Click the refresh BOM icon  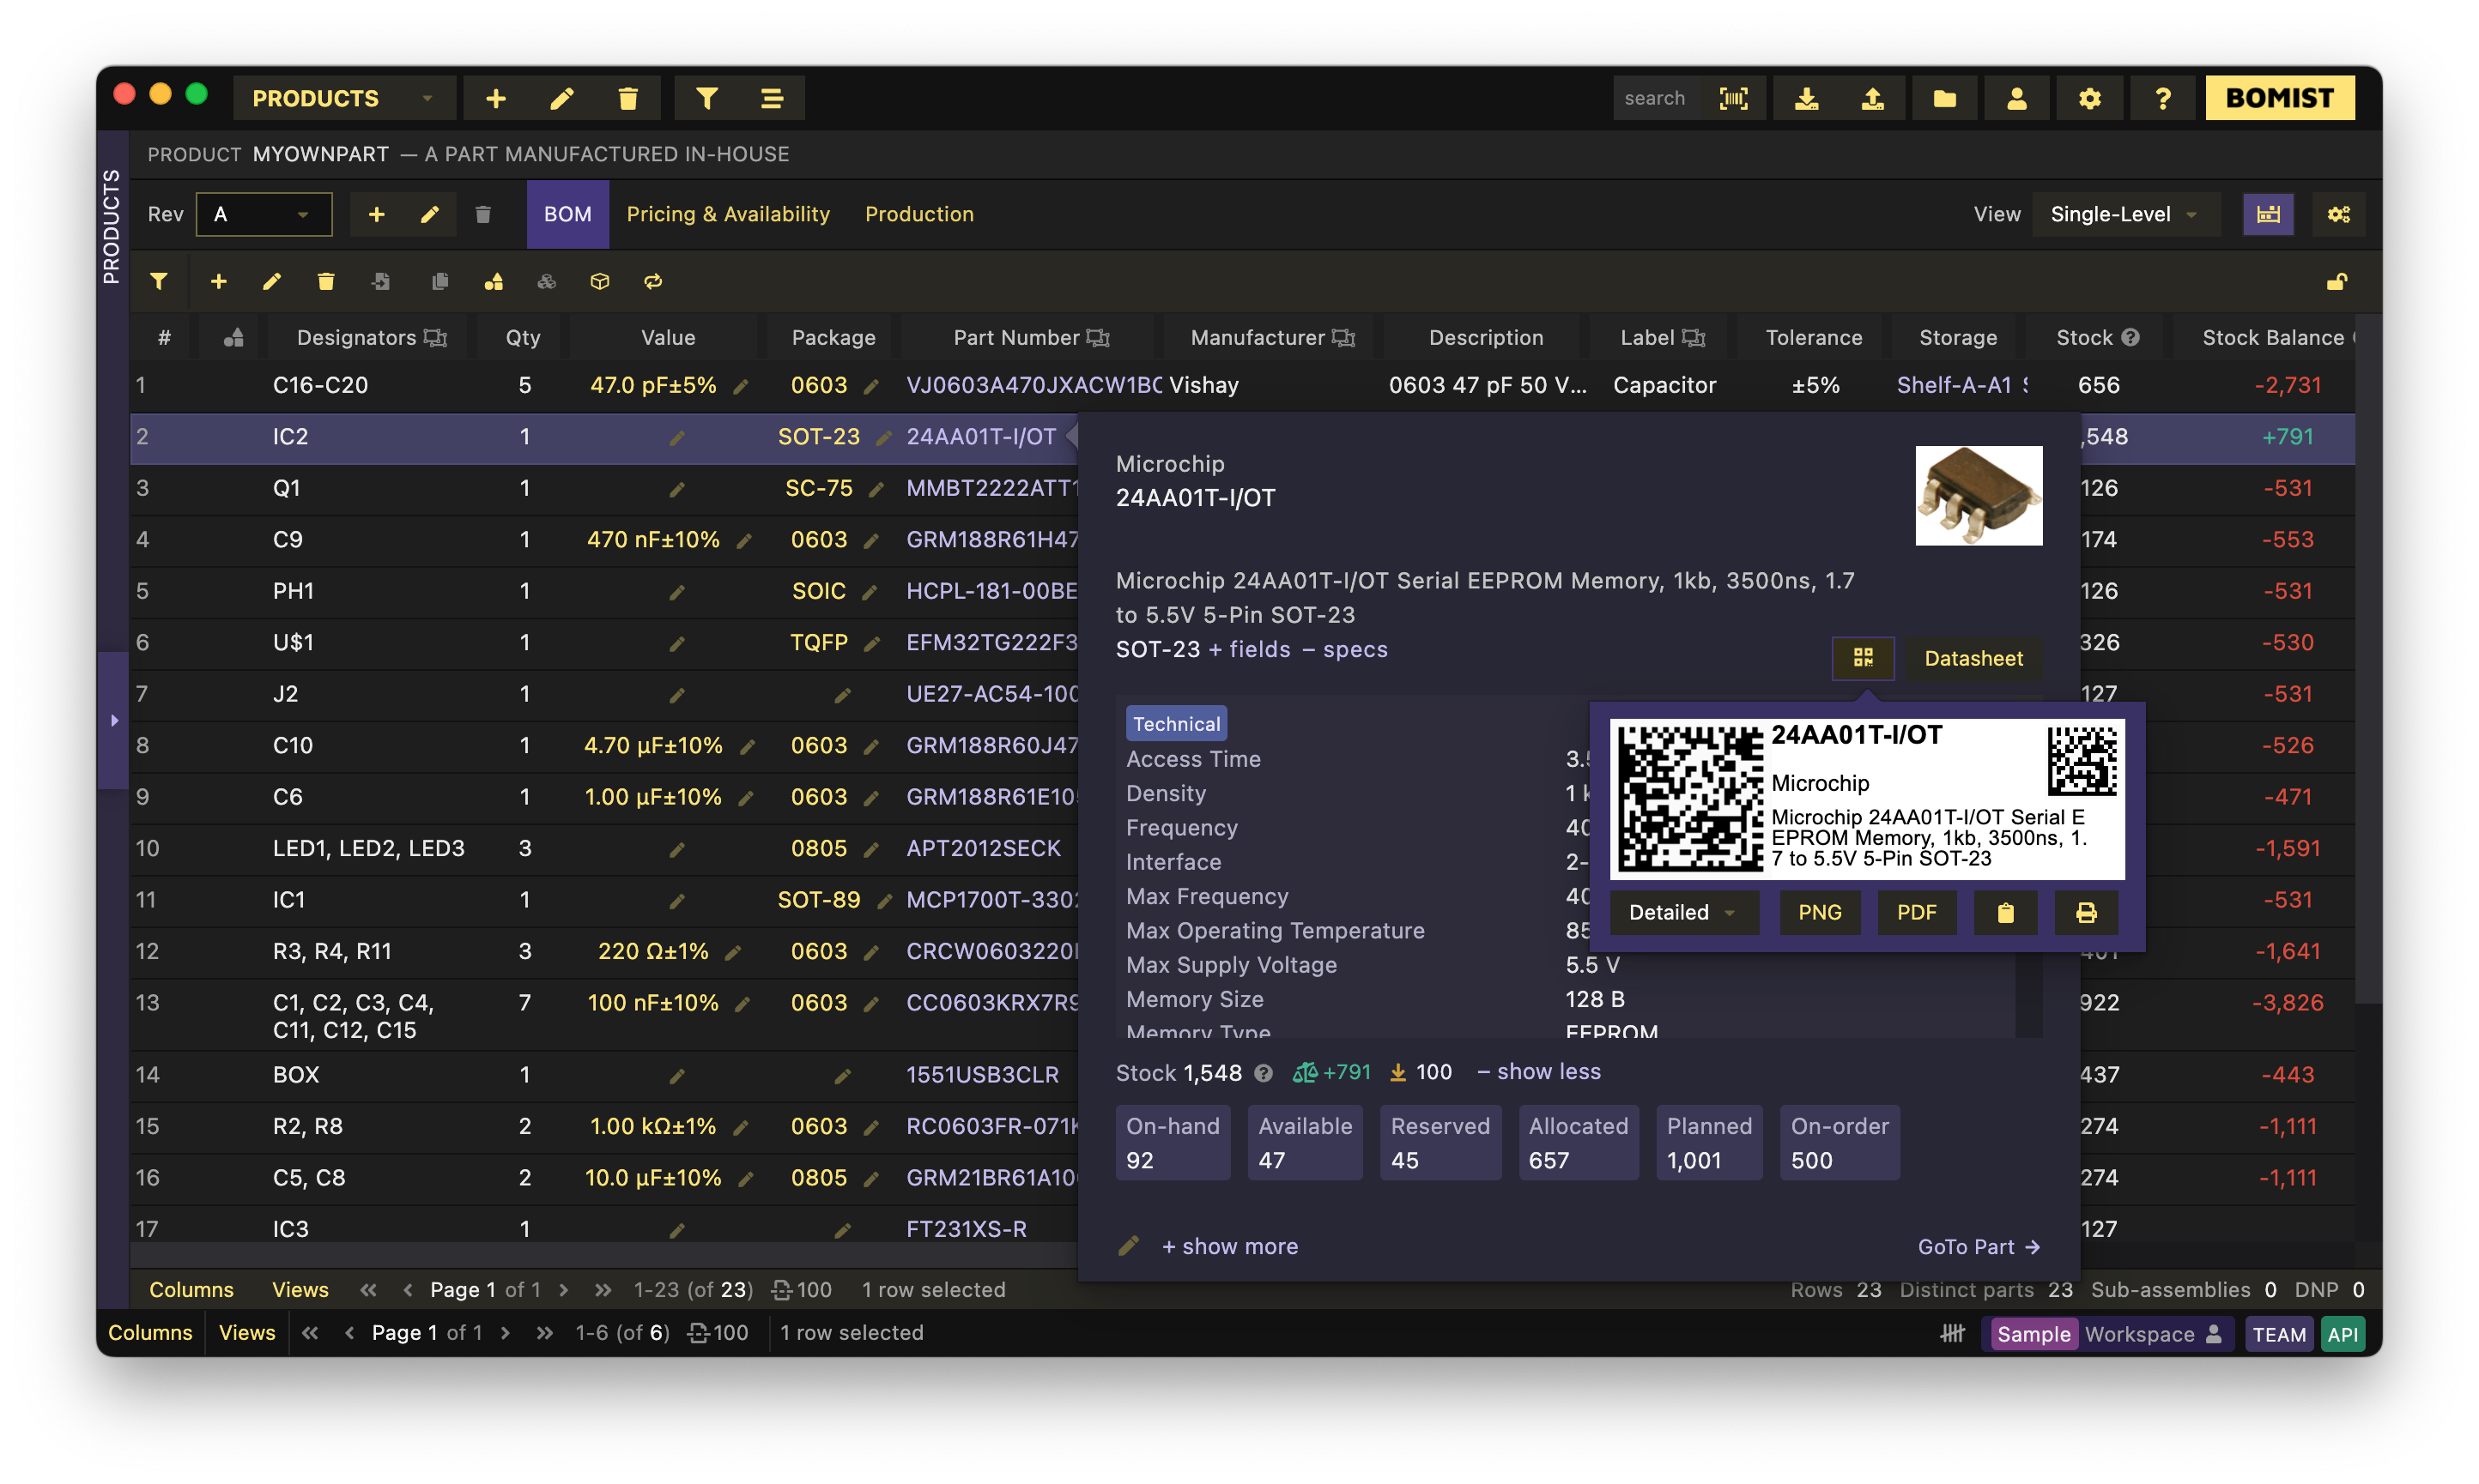(652, 282)
